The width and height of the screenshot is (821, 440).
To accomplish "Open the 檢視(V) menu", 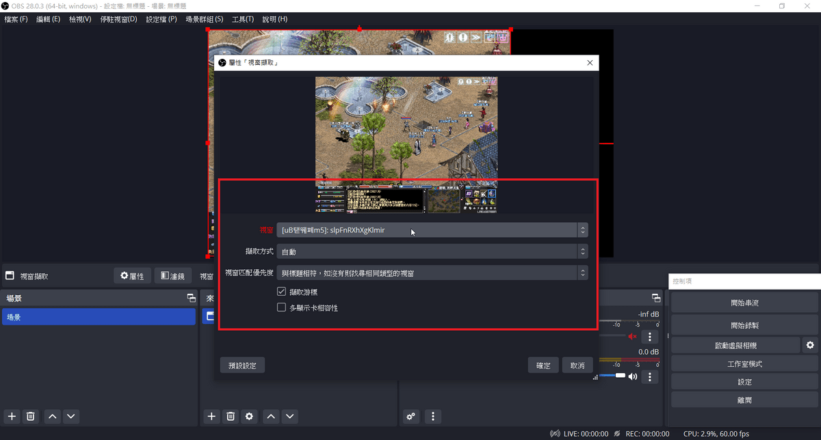I will click(x=80, y=19).
